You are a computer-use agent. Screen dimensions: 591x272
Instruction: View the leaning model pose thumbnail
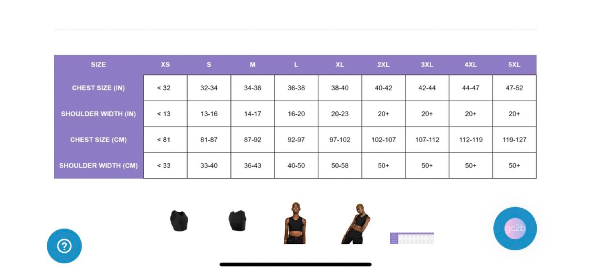[355, 224]
